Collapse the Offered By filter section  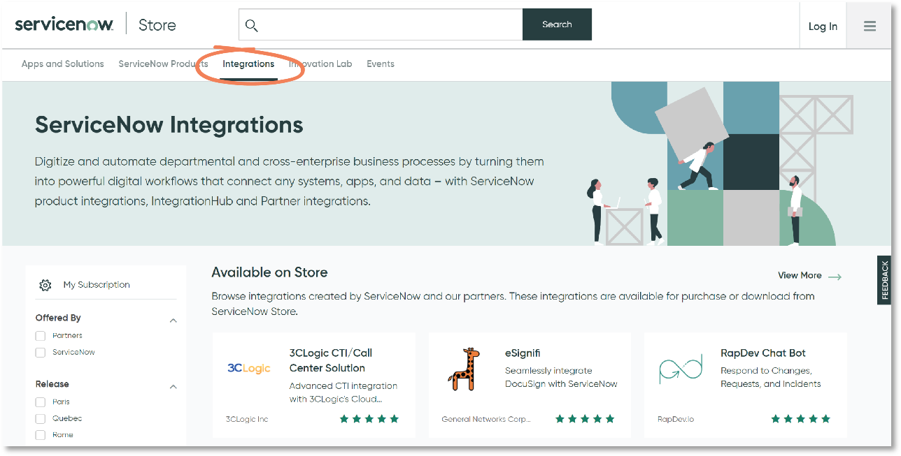[173, 321]
